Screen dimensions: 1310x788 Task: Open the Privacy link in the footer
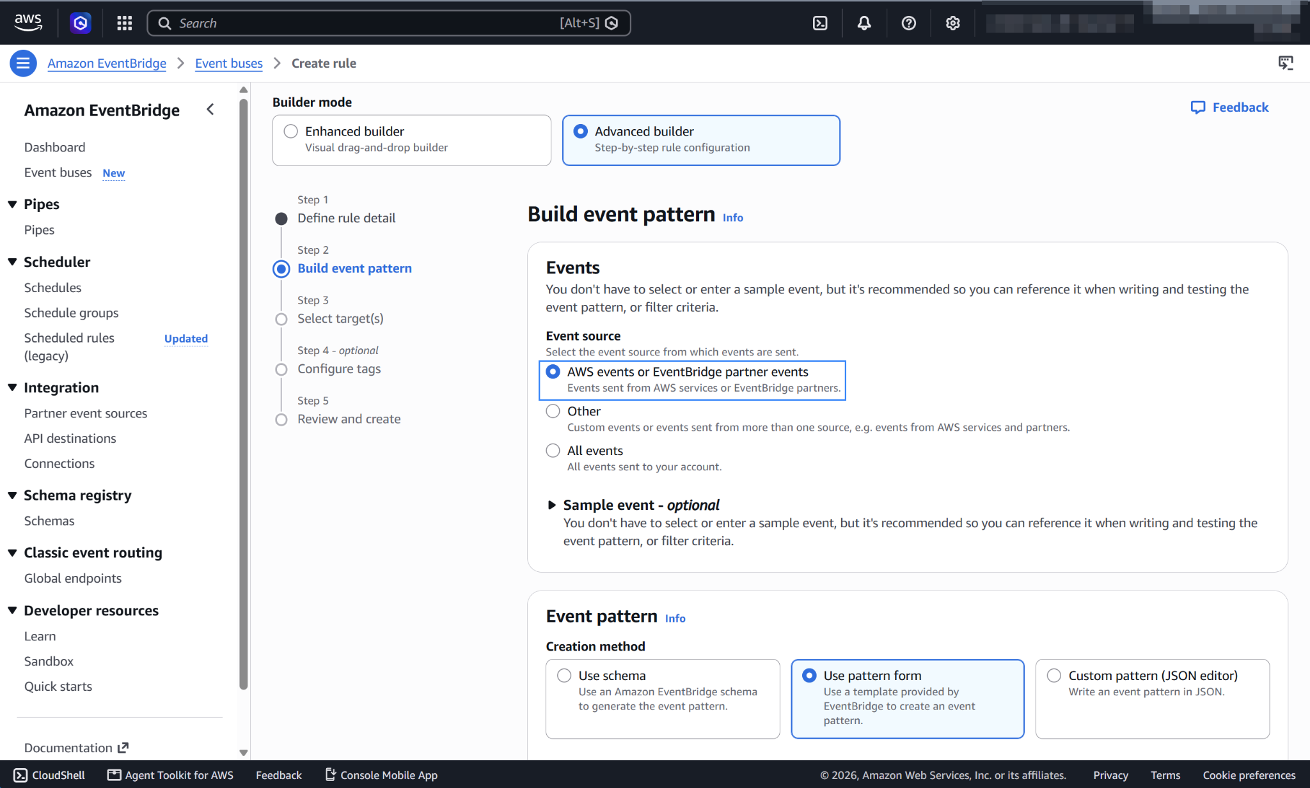tap(1110, 775)
